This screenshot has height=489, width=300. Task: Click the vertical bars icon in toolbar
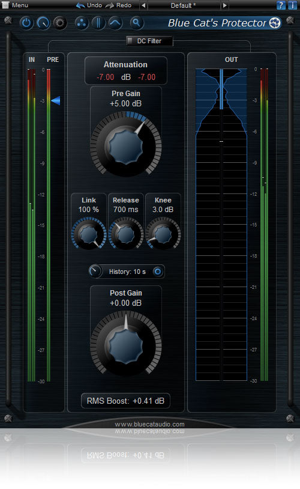tap(98, 23)
